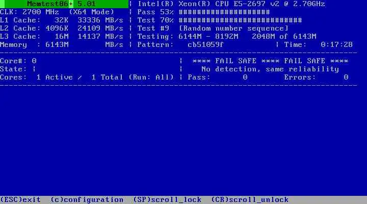This screenshot has height=204, width=367.
Task: Activate the (SP)scroll_lock option
Action: click(x=167, y=200)
